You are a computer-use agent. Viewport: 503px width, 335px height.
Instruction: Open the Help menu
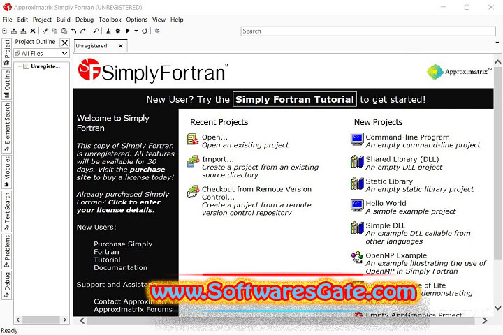click(177, 20)
